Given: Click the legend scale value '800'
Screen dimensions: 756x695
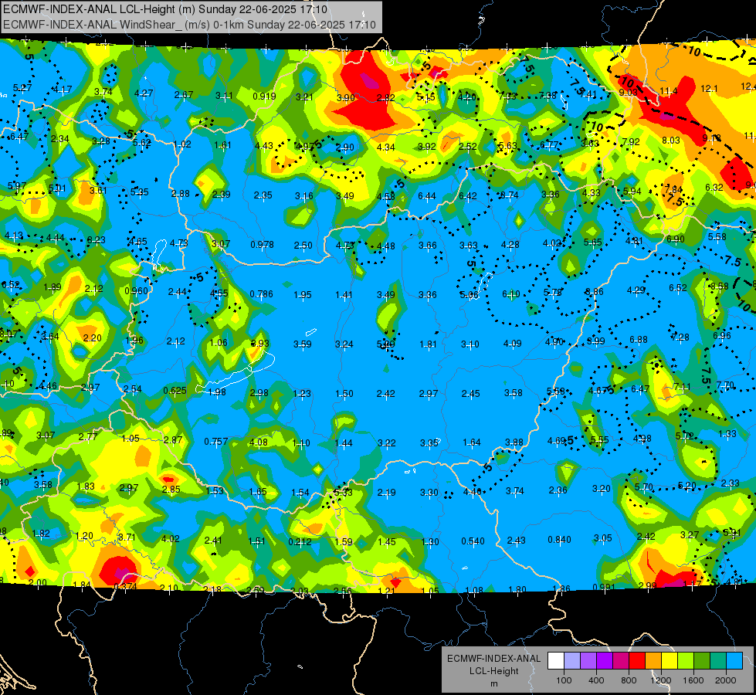Looking at the screenshot, I should [629, 680].
